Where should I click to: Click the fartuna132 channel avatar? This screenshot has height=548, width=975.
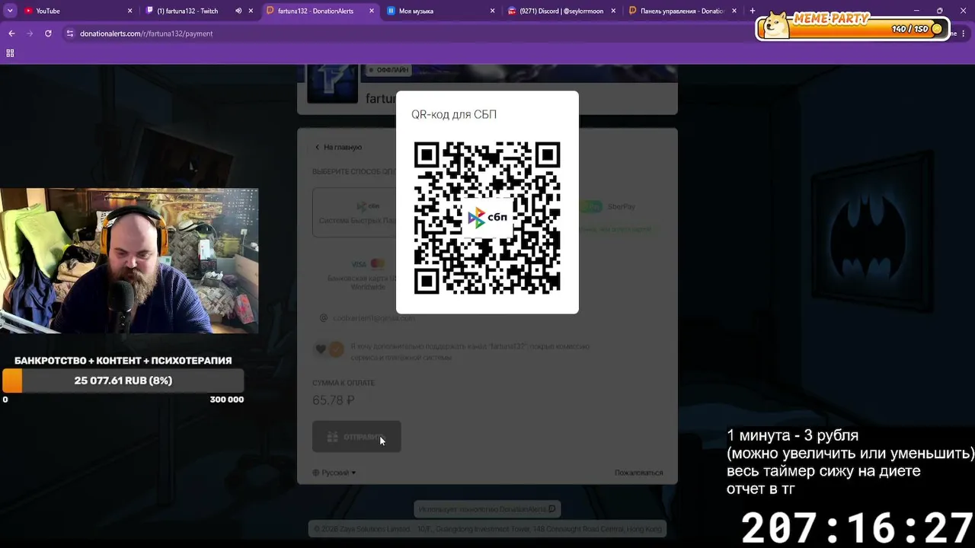coord(332,84)
